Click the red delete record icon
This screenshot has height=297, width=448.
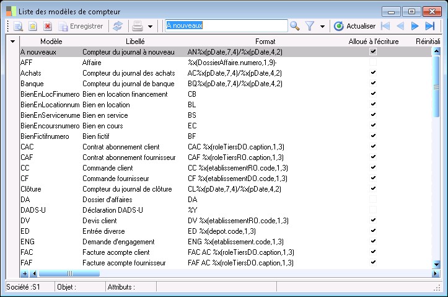[48, 26]
